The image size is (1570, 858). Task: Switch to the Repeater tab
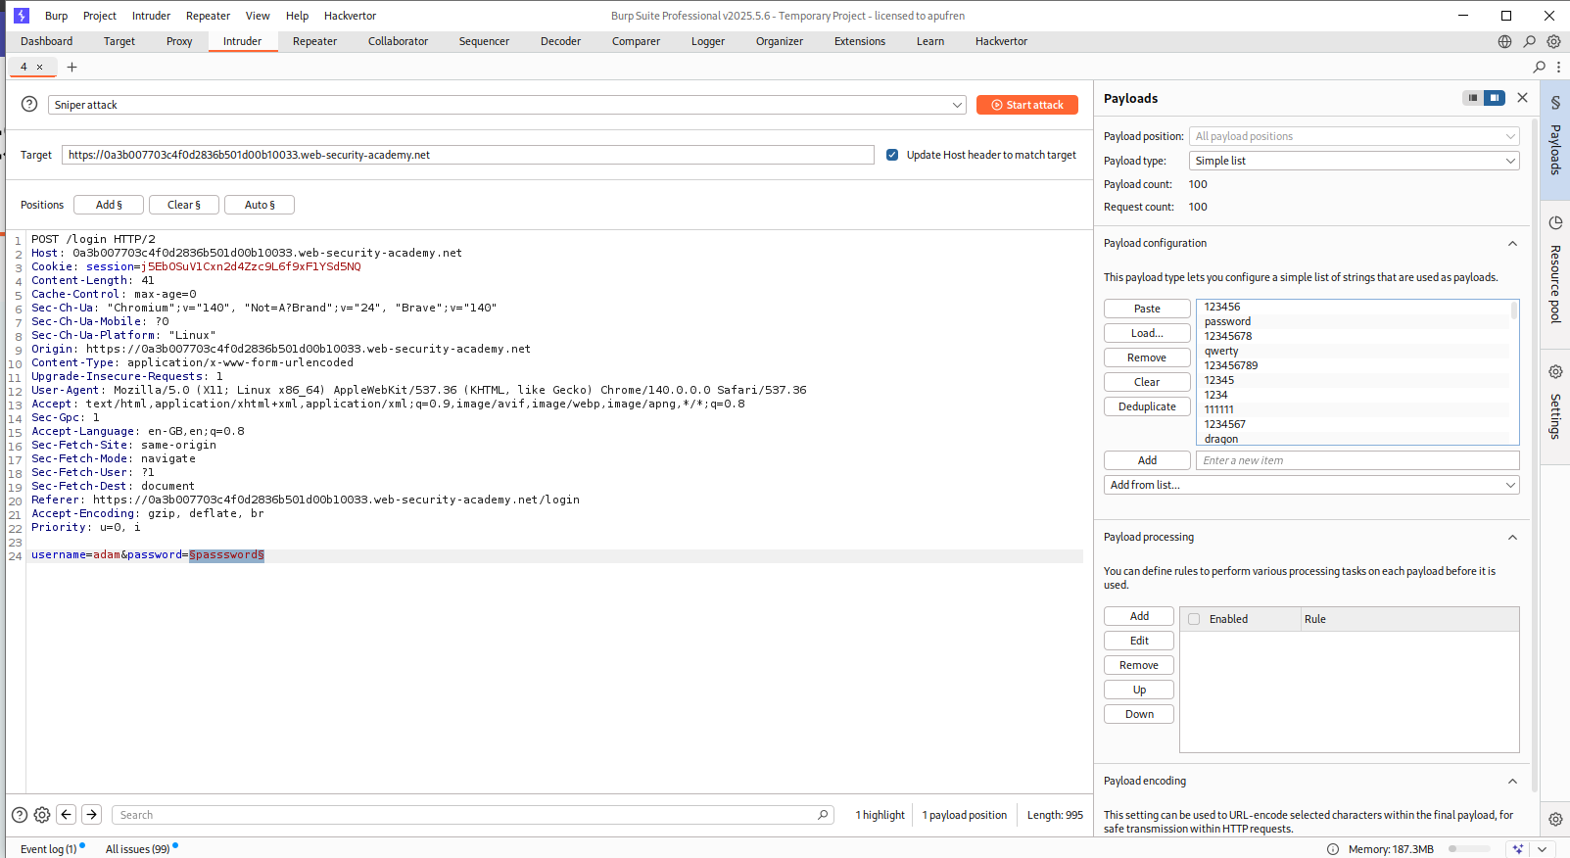click(314, 41)
